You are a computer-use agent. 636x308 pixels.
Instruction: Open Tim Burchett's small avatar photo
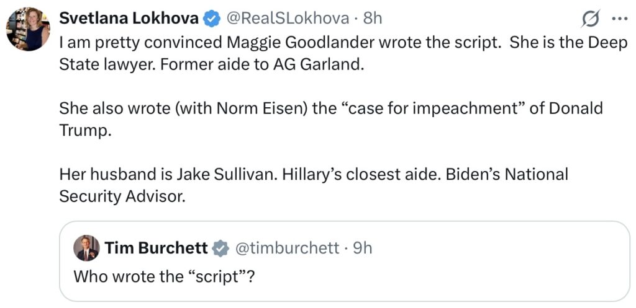tap(86, 249)
